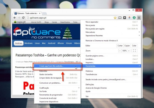Click Blogs link in SAPO bar
Screen dimensions: 154x108
46,22
